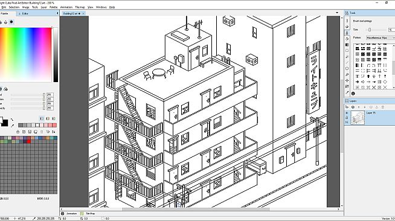Select the Brush stamp tool

tap(347, 33)
